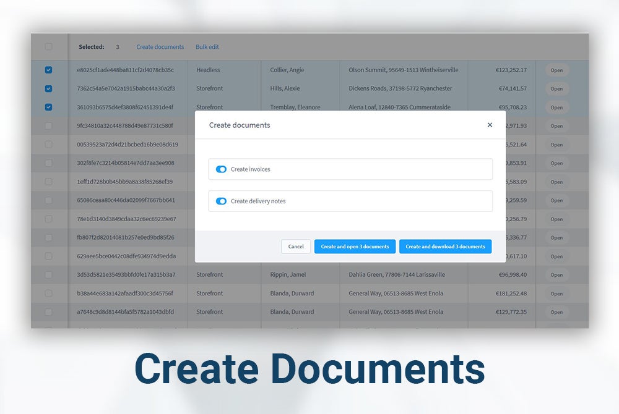Check the row 65086ceaa80c446da02099f7667bb641

(x=48, y=200)
